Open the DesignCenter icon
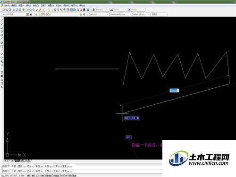Screen dimensions: 236x177 pyautogui.click(x=71, y=10)
